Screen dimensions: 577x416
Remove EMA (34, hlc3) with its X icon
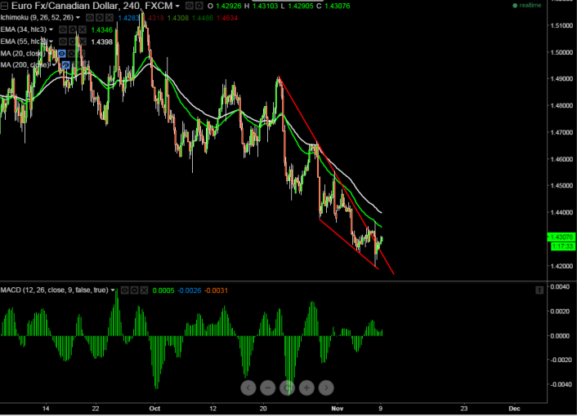pyautogui.click(x=83, y=29)
